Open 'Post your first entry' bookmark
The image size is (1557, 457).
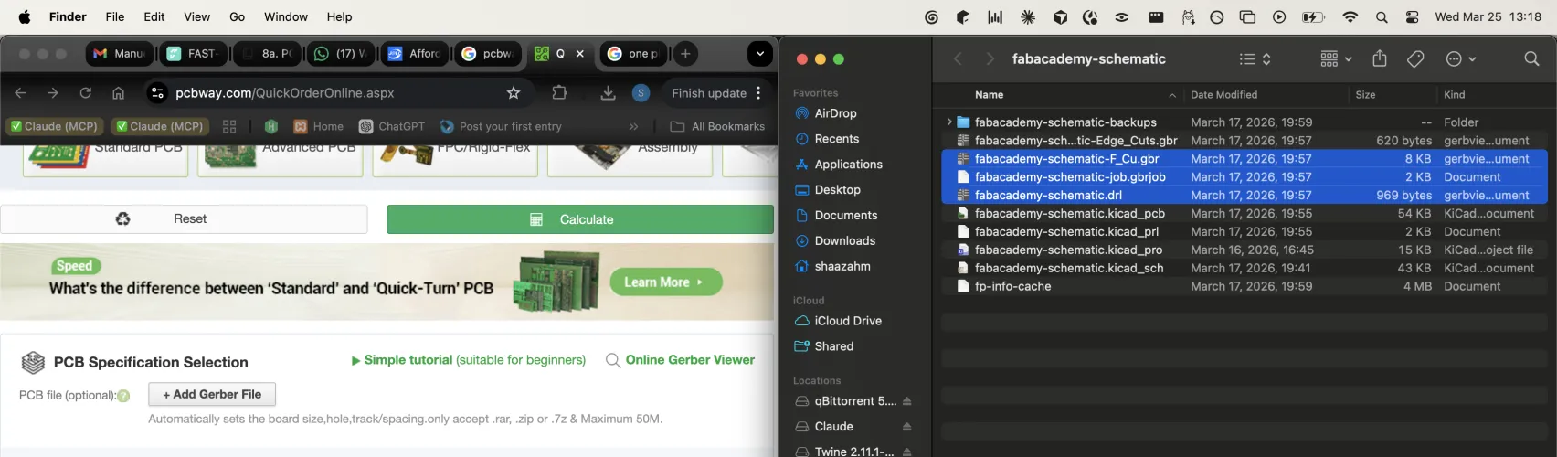[501, 126]
